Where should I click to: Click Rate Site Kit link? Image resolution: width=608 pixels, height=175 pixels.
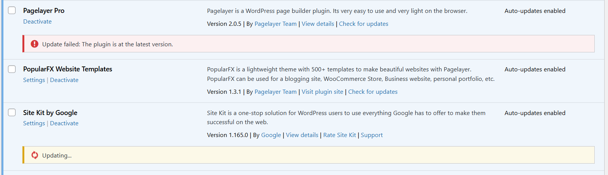point(339,135)
